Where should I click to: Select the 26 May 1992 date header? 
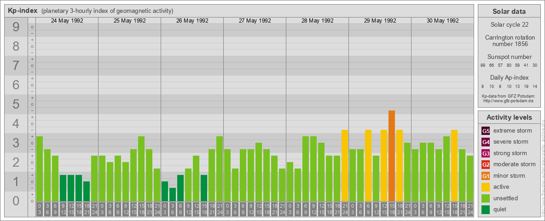click(192, 21)
